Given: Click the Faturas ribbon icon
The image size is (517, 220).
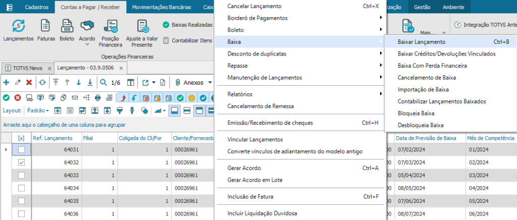Looking at the screenshot, I should point(45,30).
